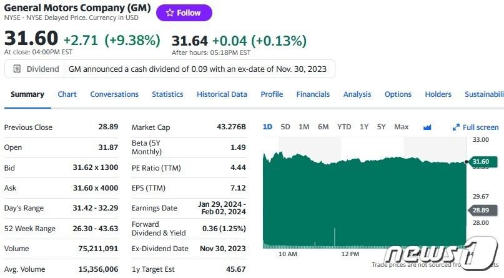This screenshot has height=278, width=504.
Task: Click the 28.89 previous close marker
Action: (x=480, y=211)
